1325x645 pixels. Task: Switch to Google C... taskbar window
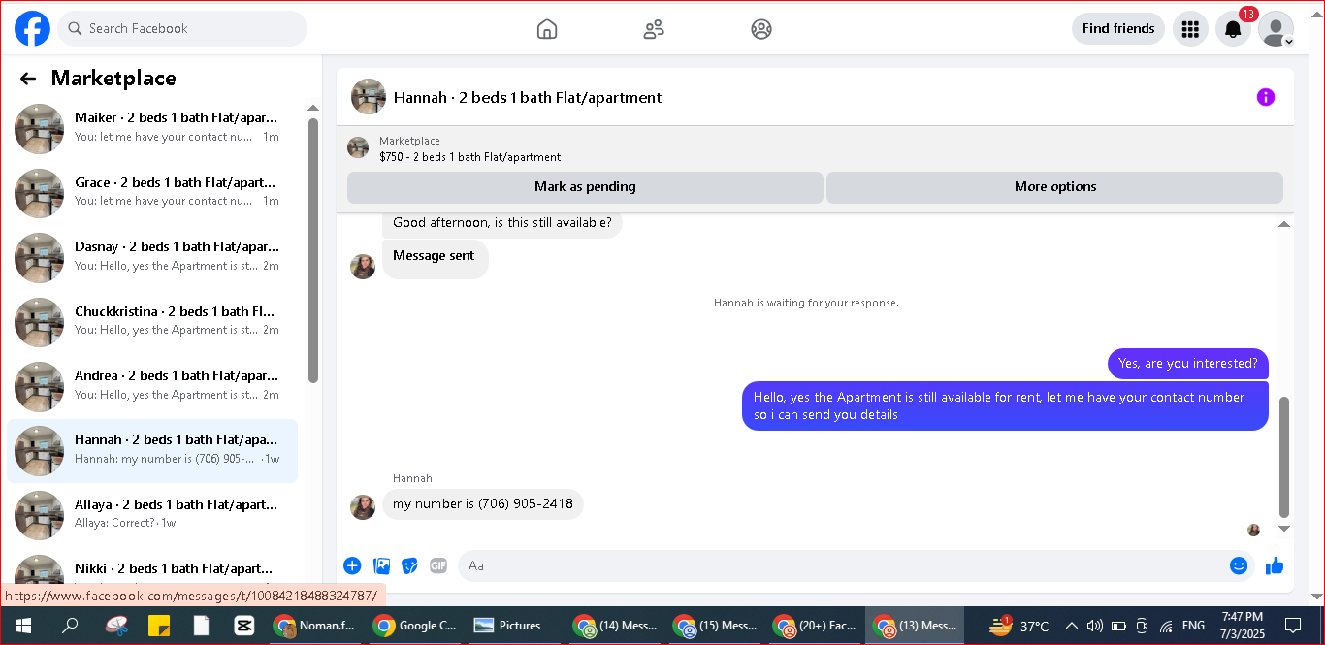coord(415,626)
